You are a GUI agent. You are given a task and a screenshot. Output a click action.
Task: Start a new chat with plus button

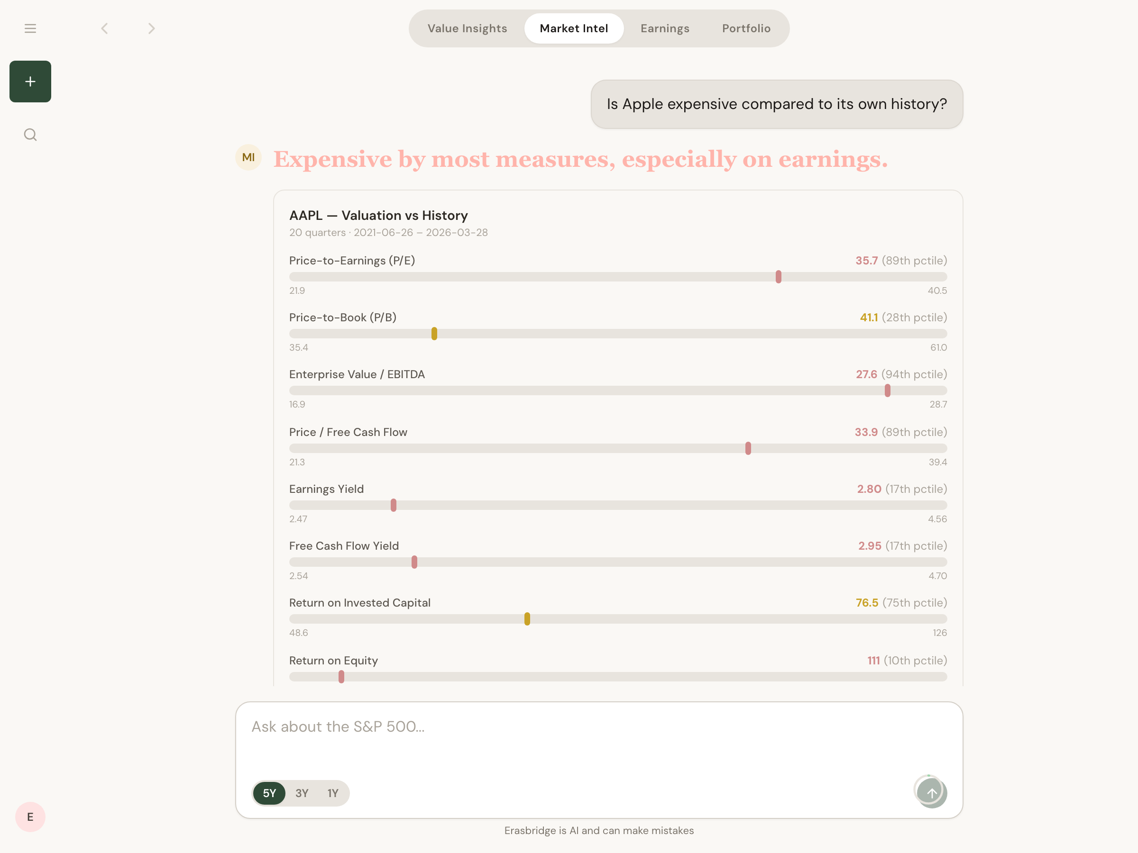point(30,81)
